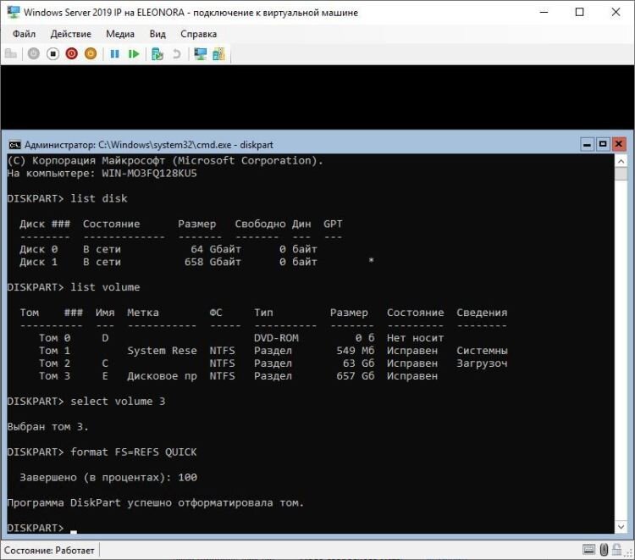Image resolution: width=635 pixels, height=560 pixels.
Task: Click the Hyper-V window title icon
Action: (x=14, y=12)
